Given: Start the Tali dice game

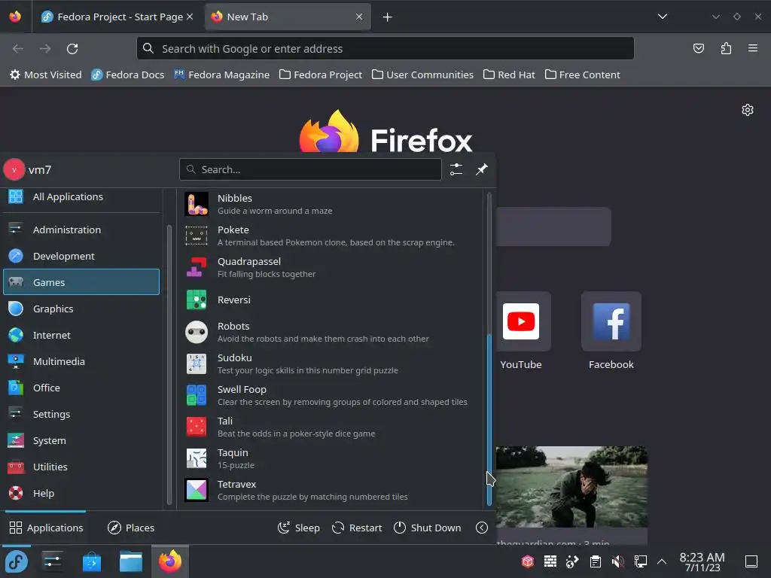Looking at the screenshot, I should tap(331, 427).
